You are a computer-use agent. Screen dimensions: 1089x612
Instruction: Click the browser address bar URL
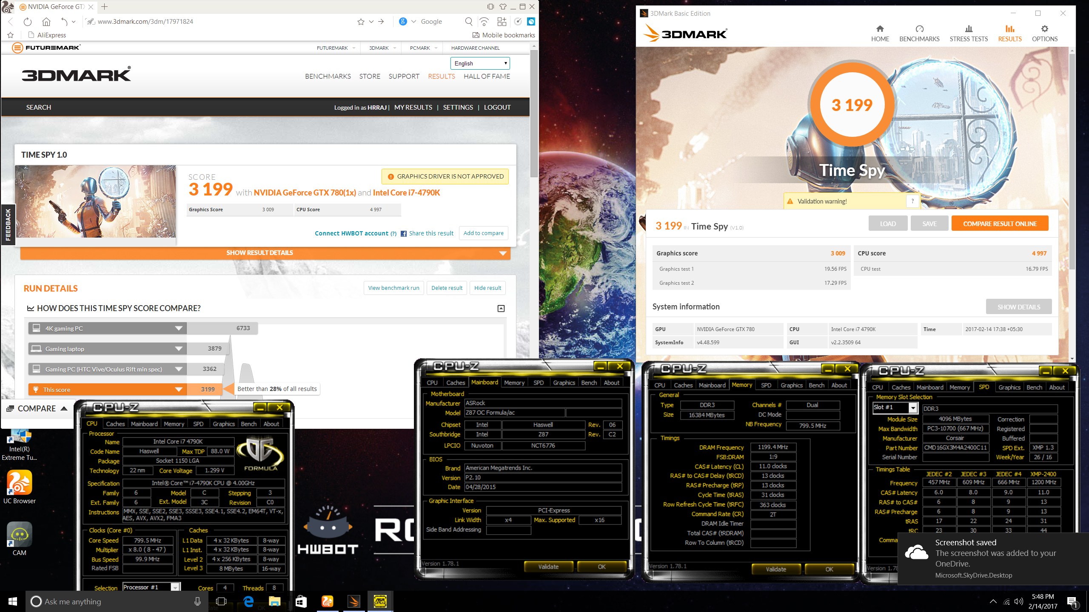click(x=145, y=21)
